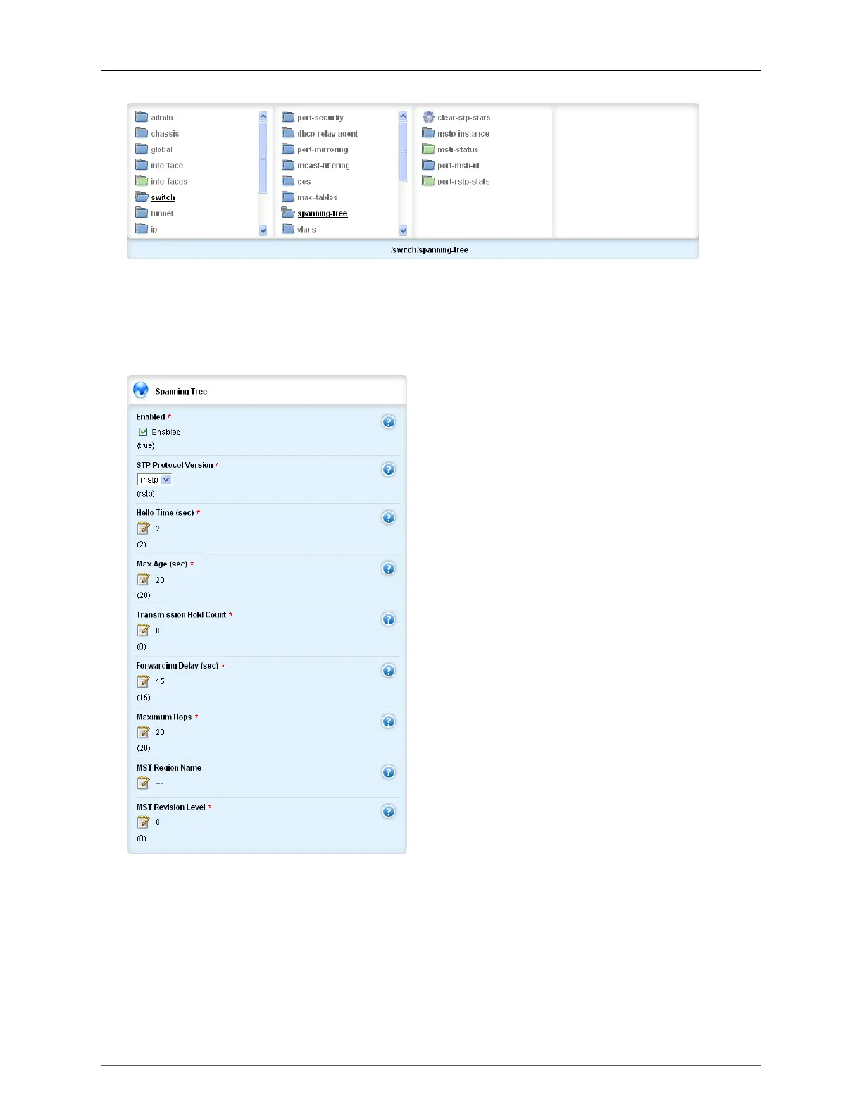Viewport: 862px width, 1116px height.
Task: Show help for Maximum Hops
Action: pyautogui.click(x=388, y=721)
